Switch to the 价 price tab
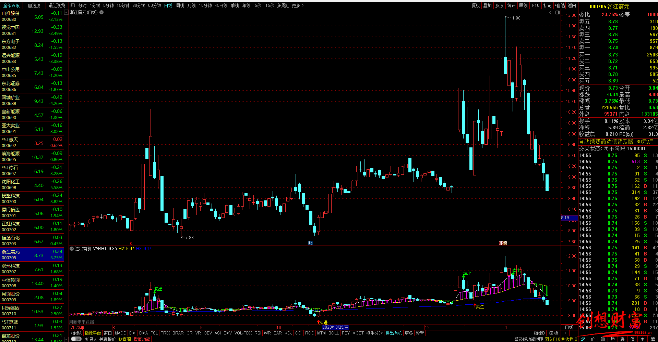The width and height of the screenshot is (658, 342). [593, 339]
